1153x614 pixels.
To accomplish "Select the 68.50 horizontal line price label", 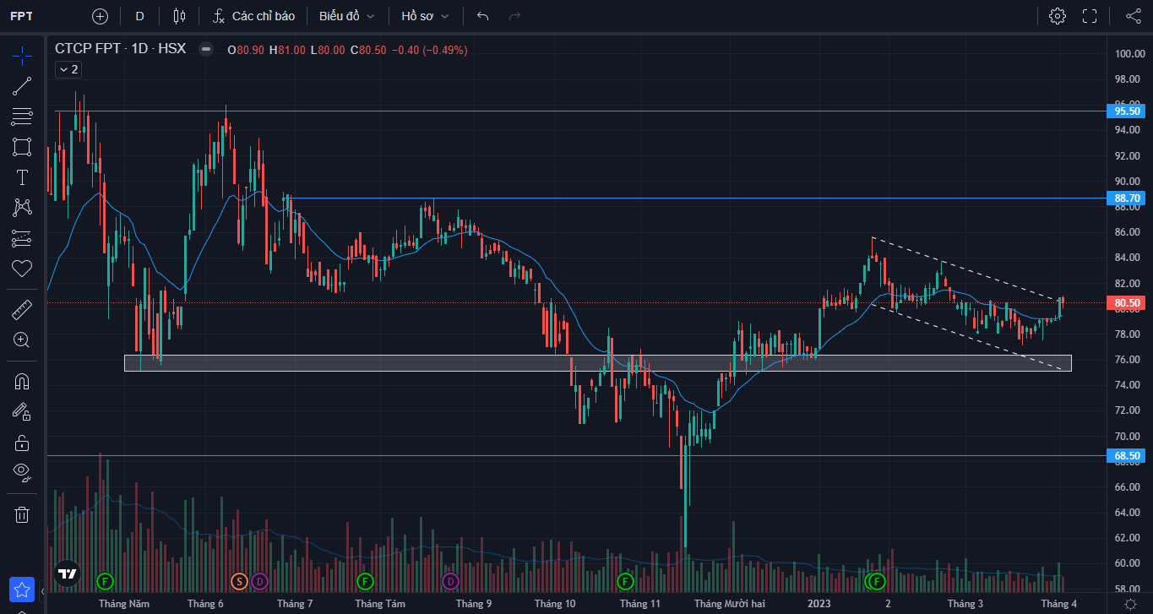I will pyautogui.click(x=1128, y=455).
